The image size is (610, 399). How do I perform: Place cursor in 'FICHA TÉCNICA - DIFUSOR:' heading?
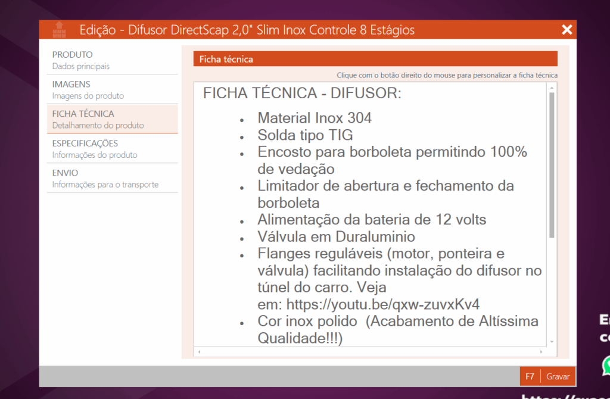point(302,93)
